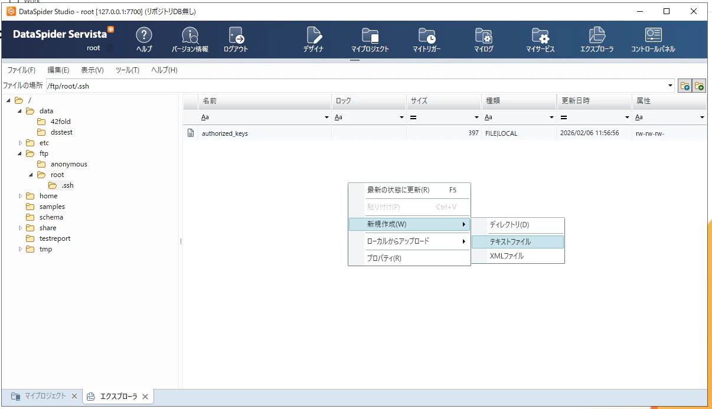Click the ログアウト logout icon
Viewport: 712px width, 409px height.
coord(236,40)
